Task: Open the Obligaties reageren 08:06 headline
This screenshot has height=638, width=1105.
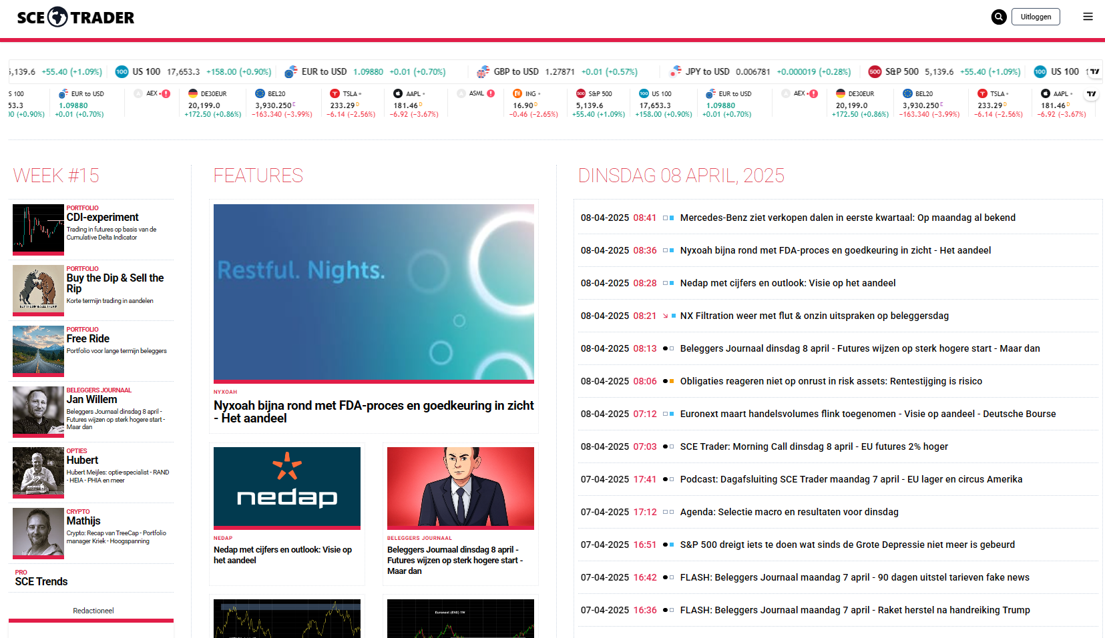Action: coord(831,381)
